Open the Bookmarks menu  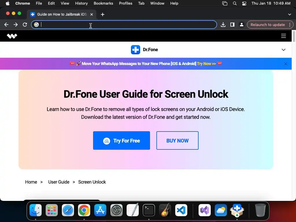[103, 3]
